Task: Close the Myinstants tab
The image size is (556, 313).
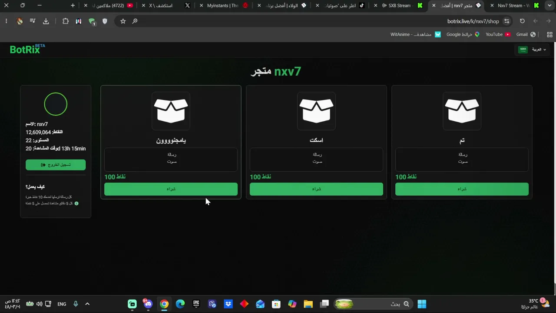Action: tap(201, 6)
